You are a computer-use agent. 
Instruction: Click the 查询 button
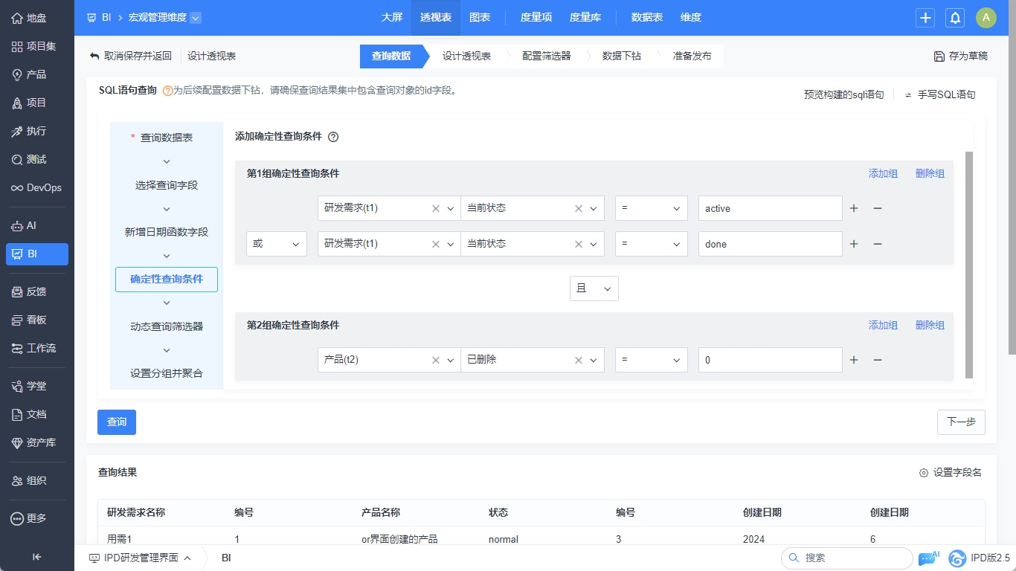point(117,422)
